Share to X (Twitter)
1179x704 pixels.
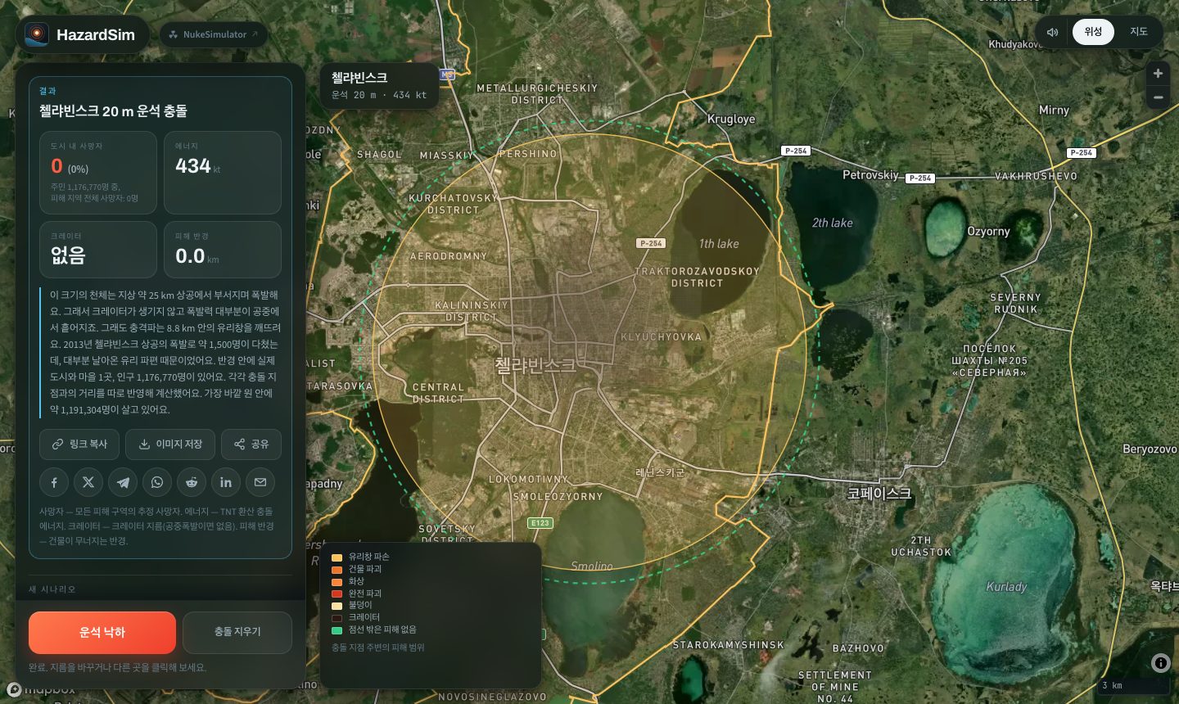(88, 482)
